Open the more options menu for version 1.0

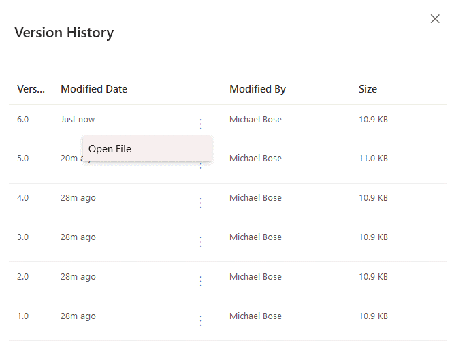coord(201,320)
